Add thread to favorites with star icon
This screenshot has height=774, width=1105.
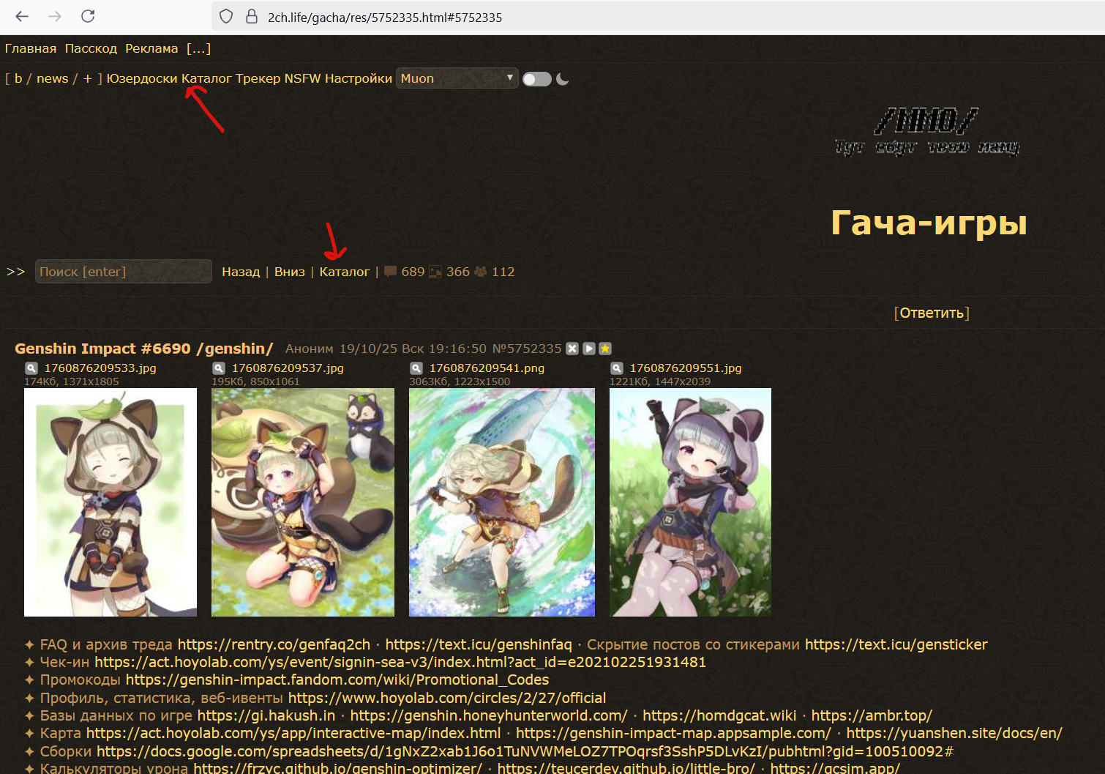(605, 349)
